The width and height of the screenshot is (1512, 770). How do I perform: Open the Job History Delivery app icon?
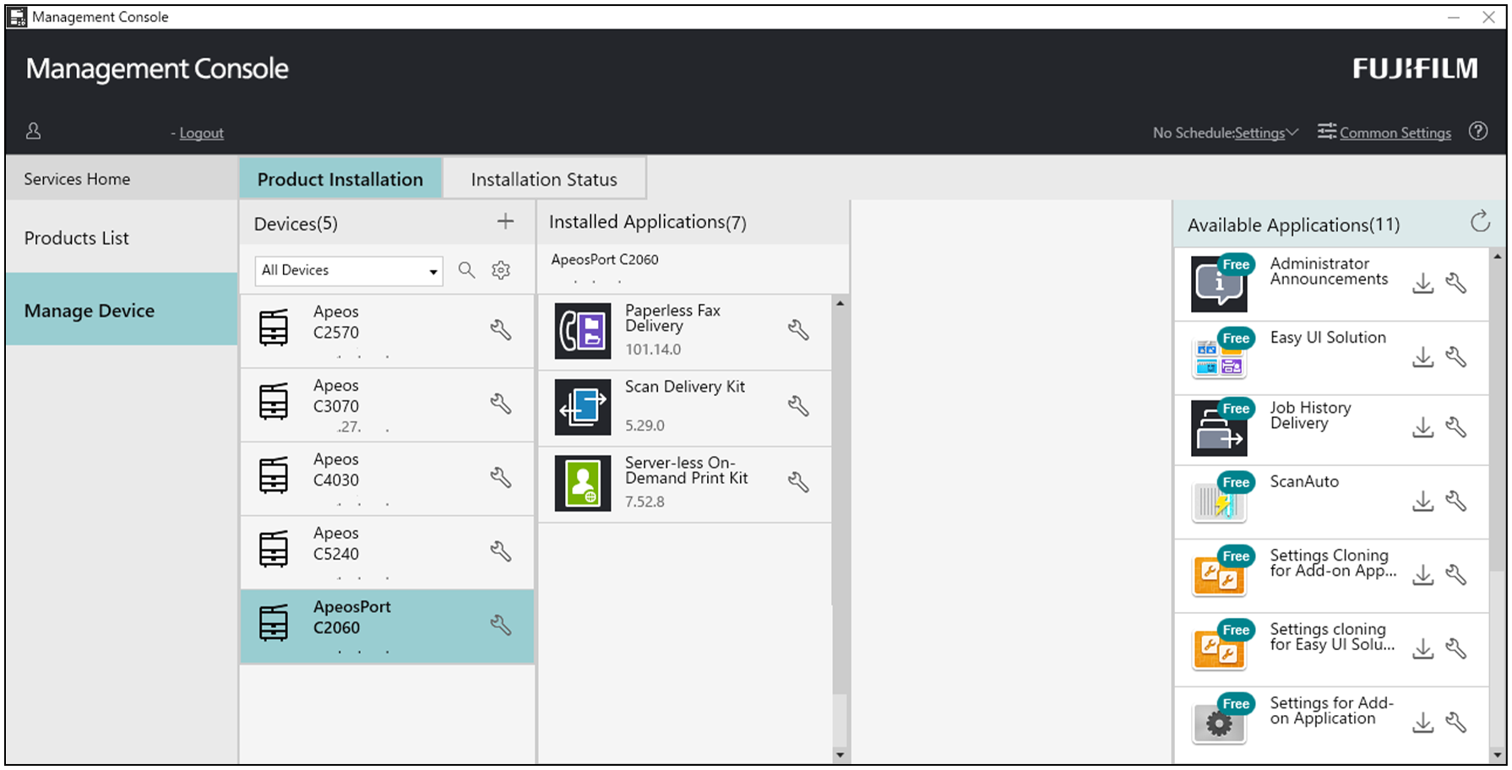coord(1219,427)
